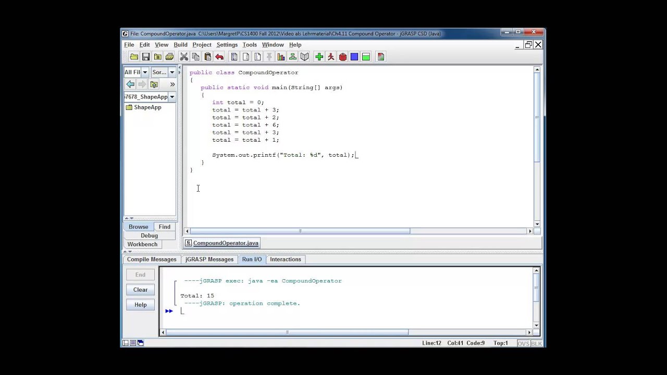Open the Sort dropdown in browser
The height and width of the screenshot is (375, 667).
pos(172,72)
